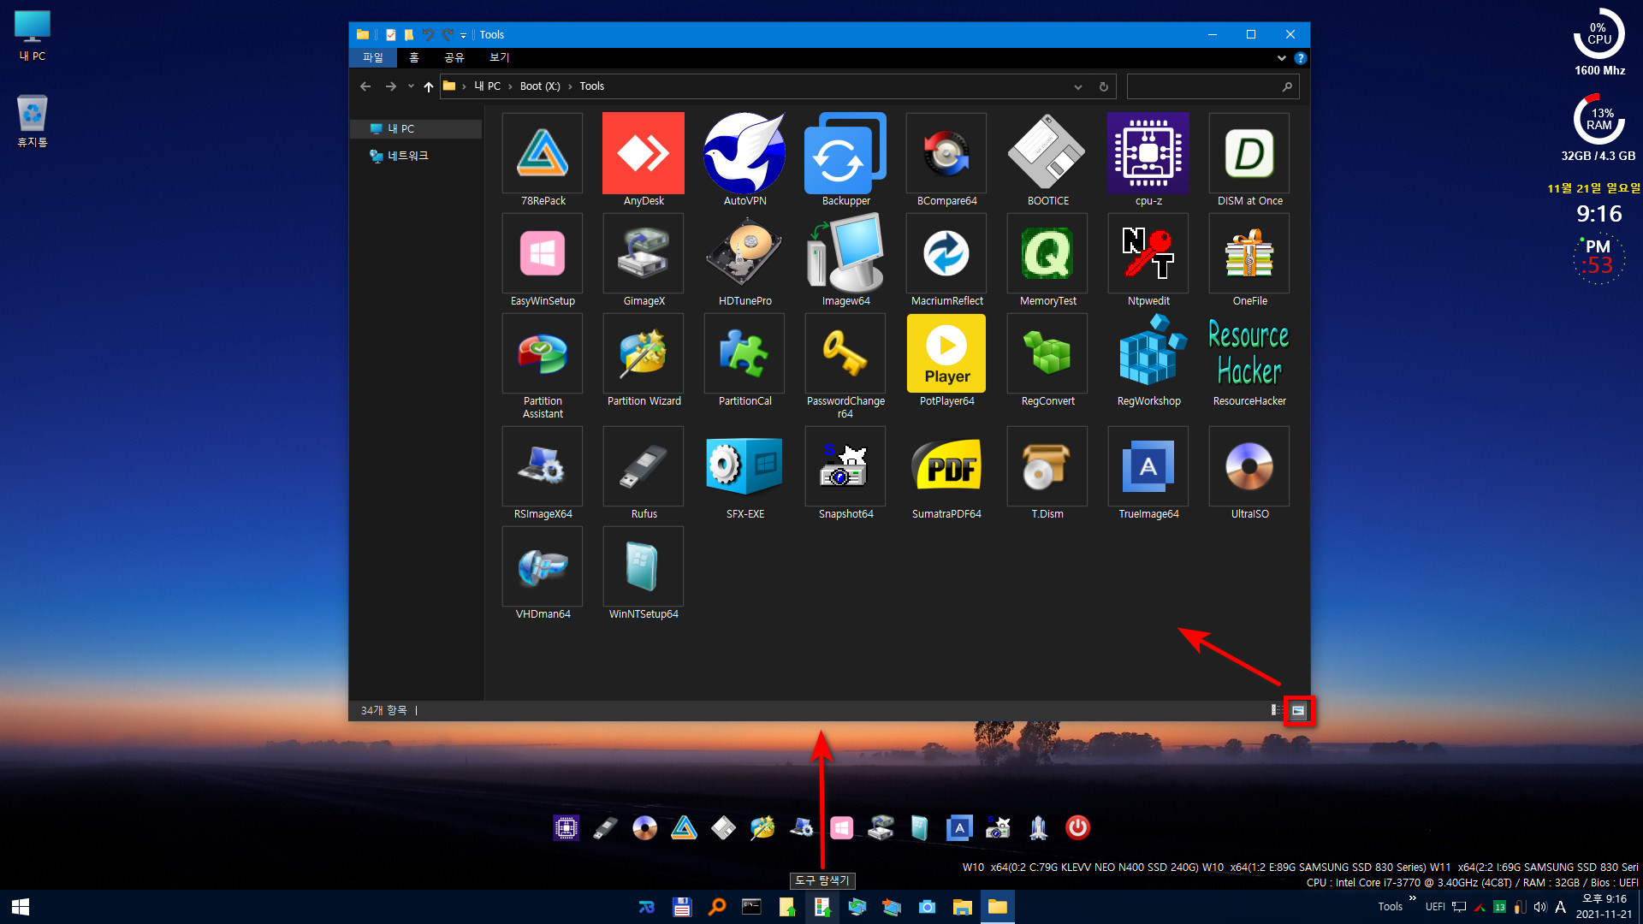1643x924 pixels.
Task: Expand the ribbon with the chevron
Action: 1281,58
